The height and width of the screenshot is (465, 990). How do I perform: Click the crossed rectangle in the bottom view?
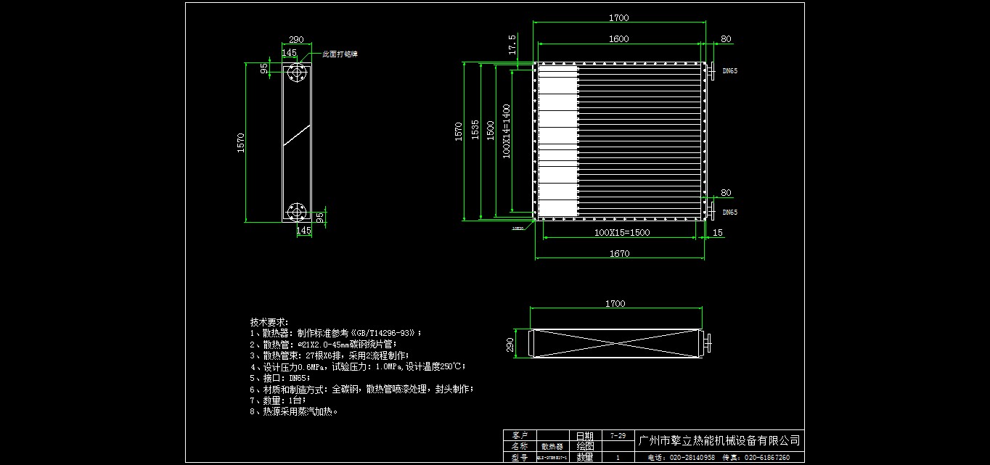pos(615,343)
